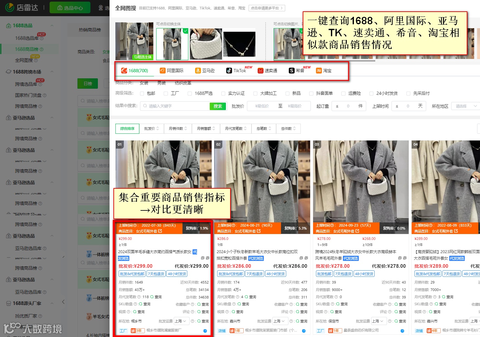Enable the 运费险 filter checkbox
The image size is (480, 337).
click(x=344, y=94)
